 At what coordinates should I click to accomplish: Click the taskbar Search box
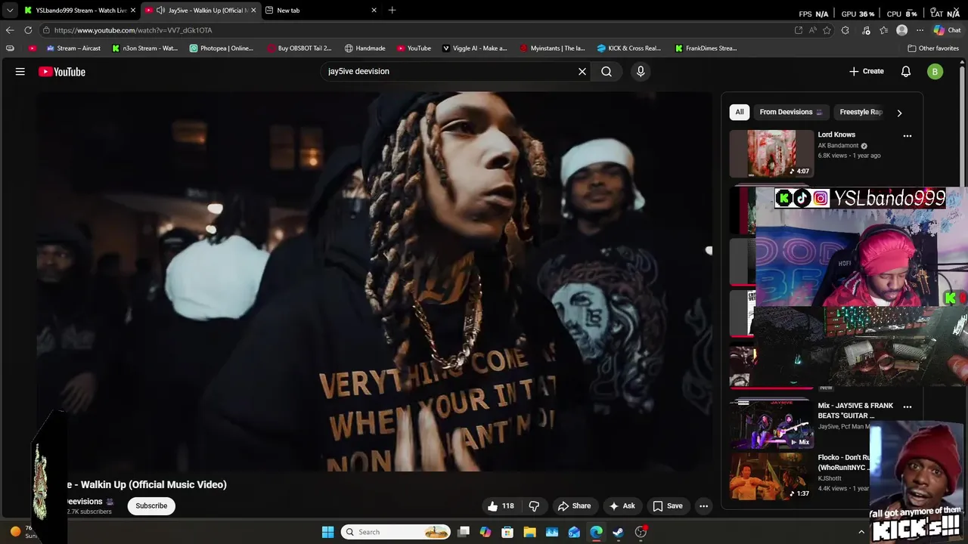[396, 532]
